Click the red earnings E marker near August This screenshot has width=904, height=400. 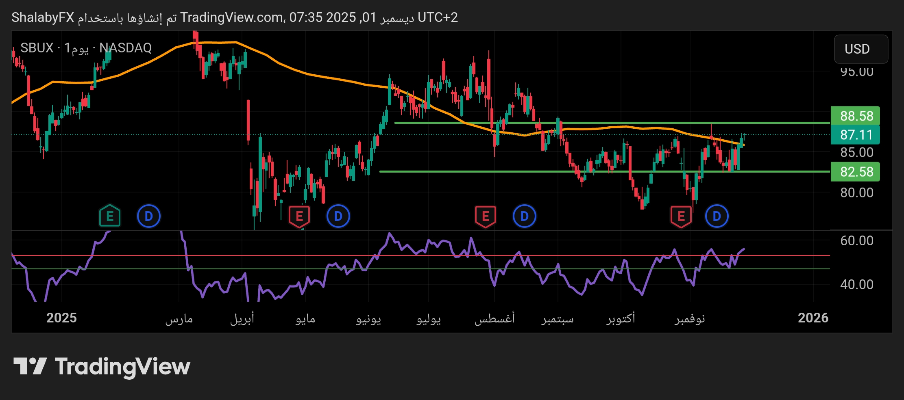click(485, 216)
